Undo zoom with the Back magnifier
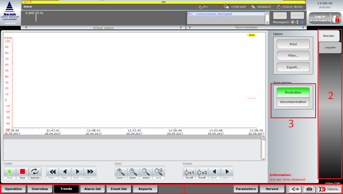This screenshot has height=194, width=343. (159, 173)
